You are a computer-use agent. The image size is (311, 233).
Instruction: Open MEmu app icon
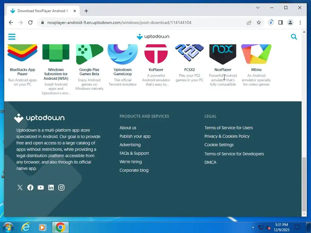tap(256, 54)
